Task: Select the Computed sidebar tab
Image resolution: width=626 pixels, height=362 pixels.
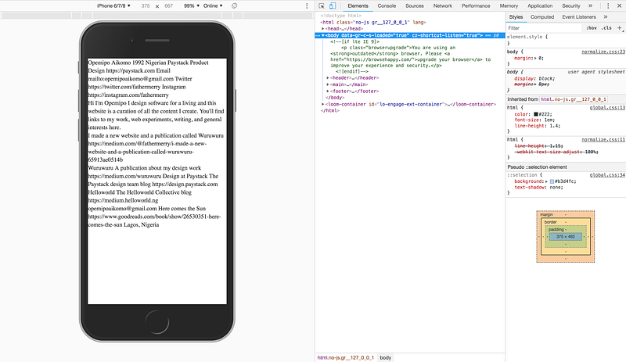Action: coord(542,17)
